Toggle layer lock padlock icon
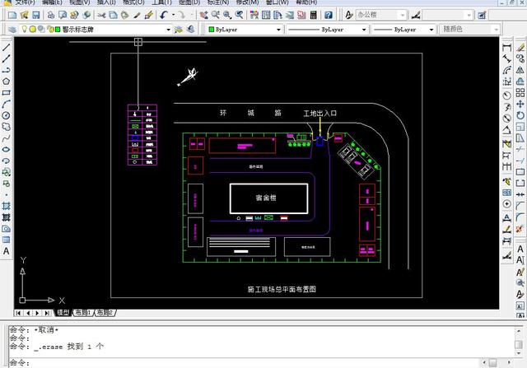527x368 pixels. pyautogui.click(x=50, y=30)
